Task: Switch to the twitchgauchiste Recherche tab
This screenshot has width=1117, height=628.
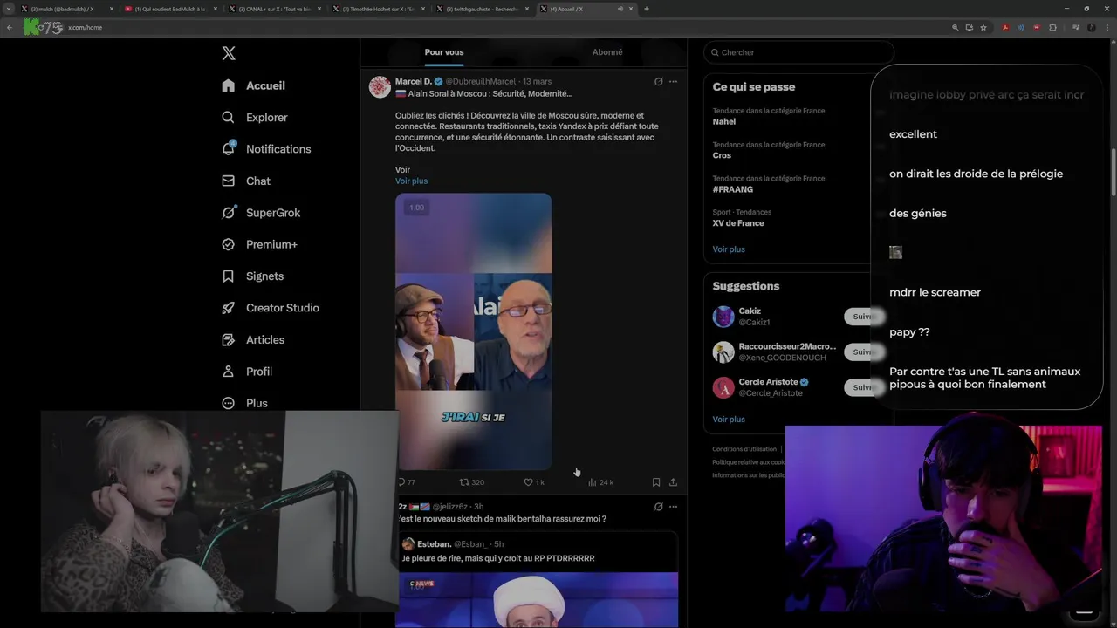Action: pos(483,9)
